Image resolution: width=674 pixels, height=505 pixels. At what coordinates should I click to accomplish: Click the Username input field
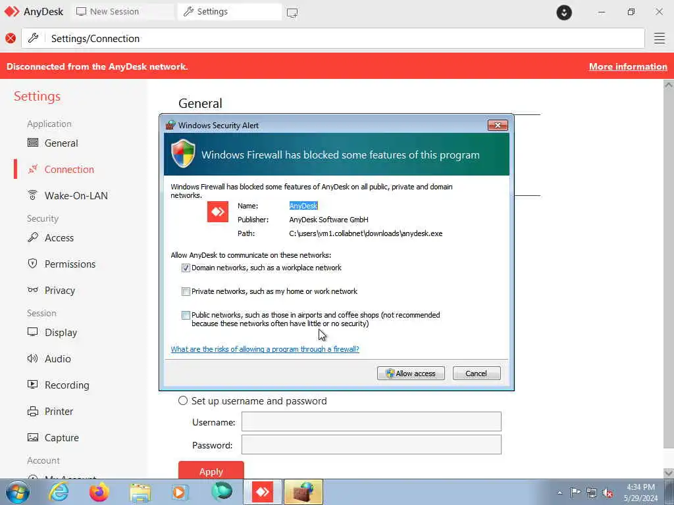(x=371, y=421)
